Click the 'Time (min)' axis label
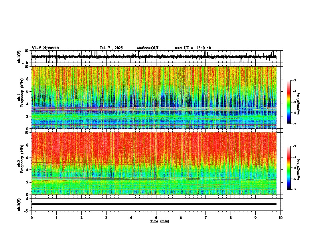Viewport: 316px width, 244px height. coord(160,221)
